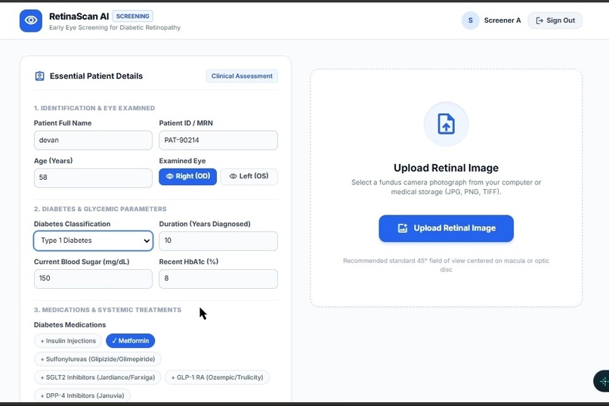Click the SCREENING badge
The height and width of the screenshot is (406, 609).
[132, 17]
